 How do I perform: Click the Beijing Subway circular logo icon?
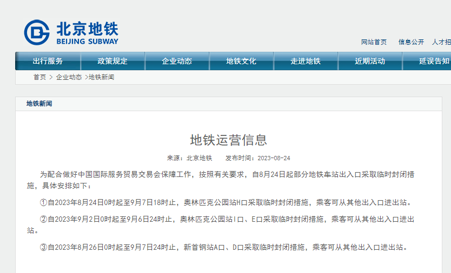click(37, 32)
